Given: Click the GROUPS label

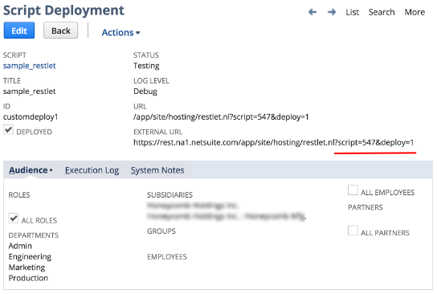Looking at the screenshot, I should [161, 231].
